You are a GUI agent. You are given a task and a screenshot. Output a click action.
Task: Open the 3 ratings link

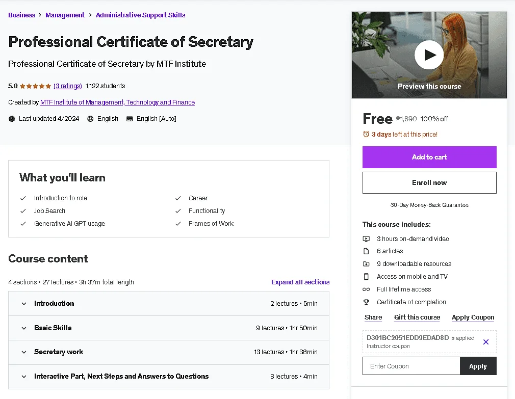68,86
